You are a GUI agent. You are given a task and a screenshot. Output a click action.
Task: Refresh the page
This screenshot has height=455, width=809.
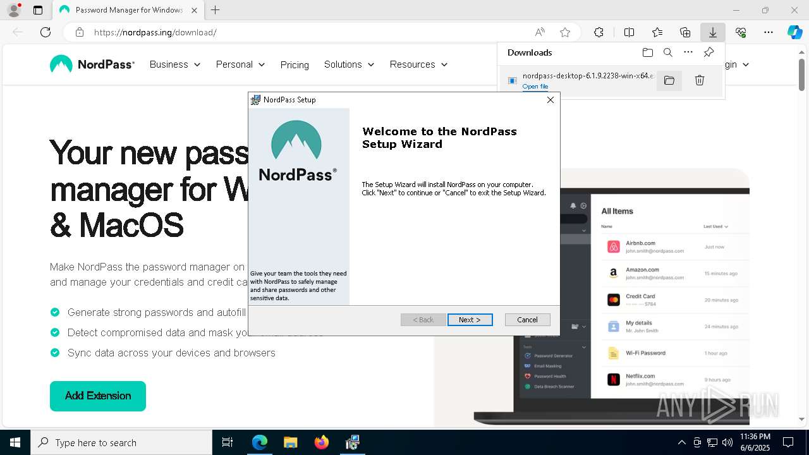[x=46, y=32]
